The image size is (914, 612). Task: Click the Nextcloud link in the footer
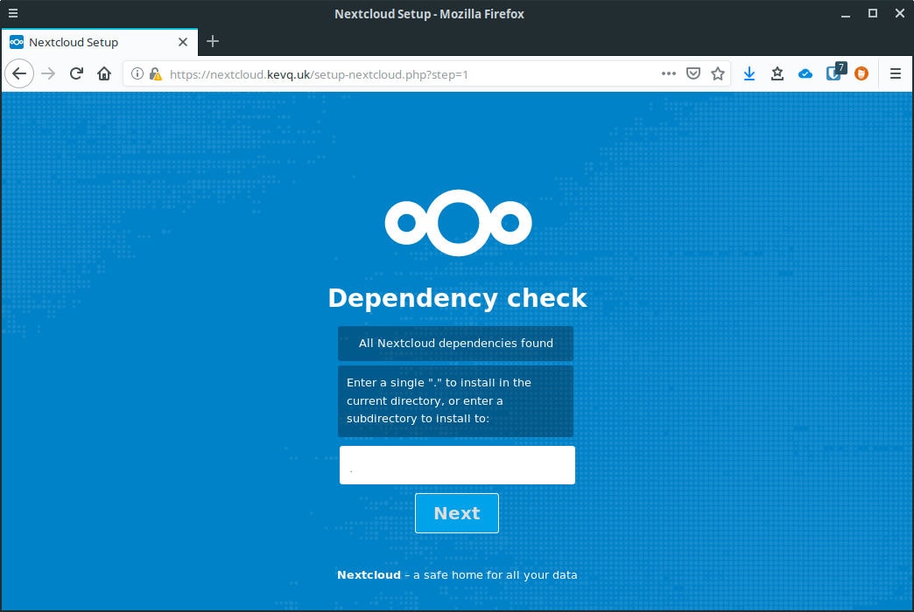pyautogui.click(x=368, y=574)
